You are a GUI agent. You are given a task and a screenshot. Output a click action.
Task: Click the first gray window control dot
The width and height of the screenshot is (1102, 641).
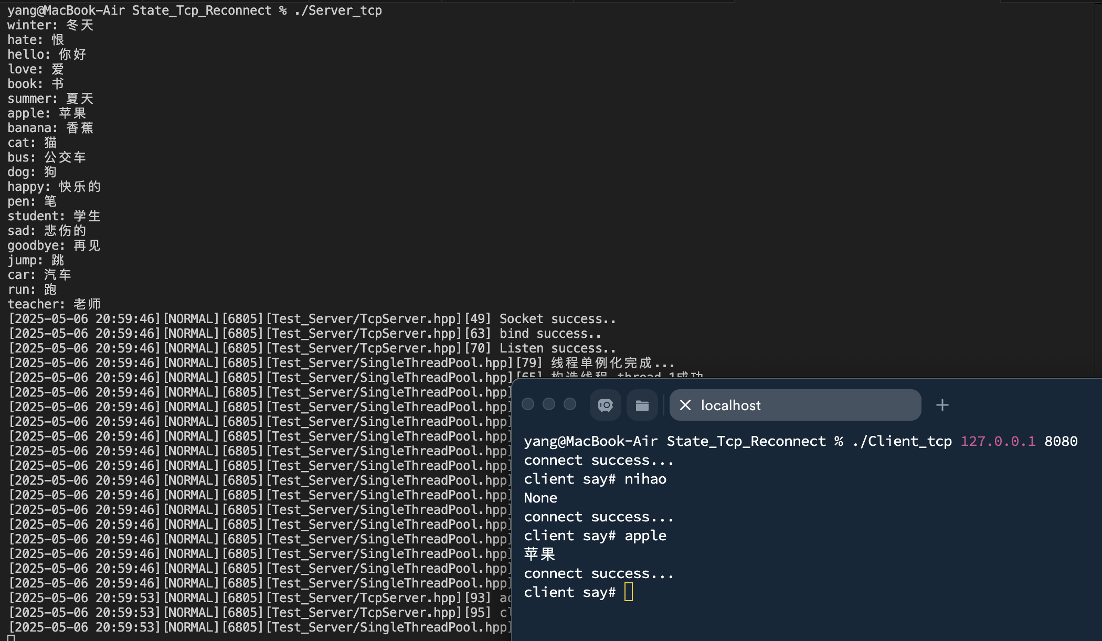coord(528,404)
